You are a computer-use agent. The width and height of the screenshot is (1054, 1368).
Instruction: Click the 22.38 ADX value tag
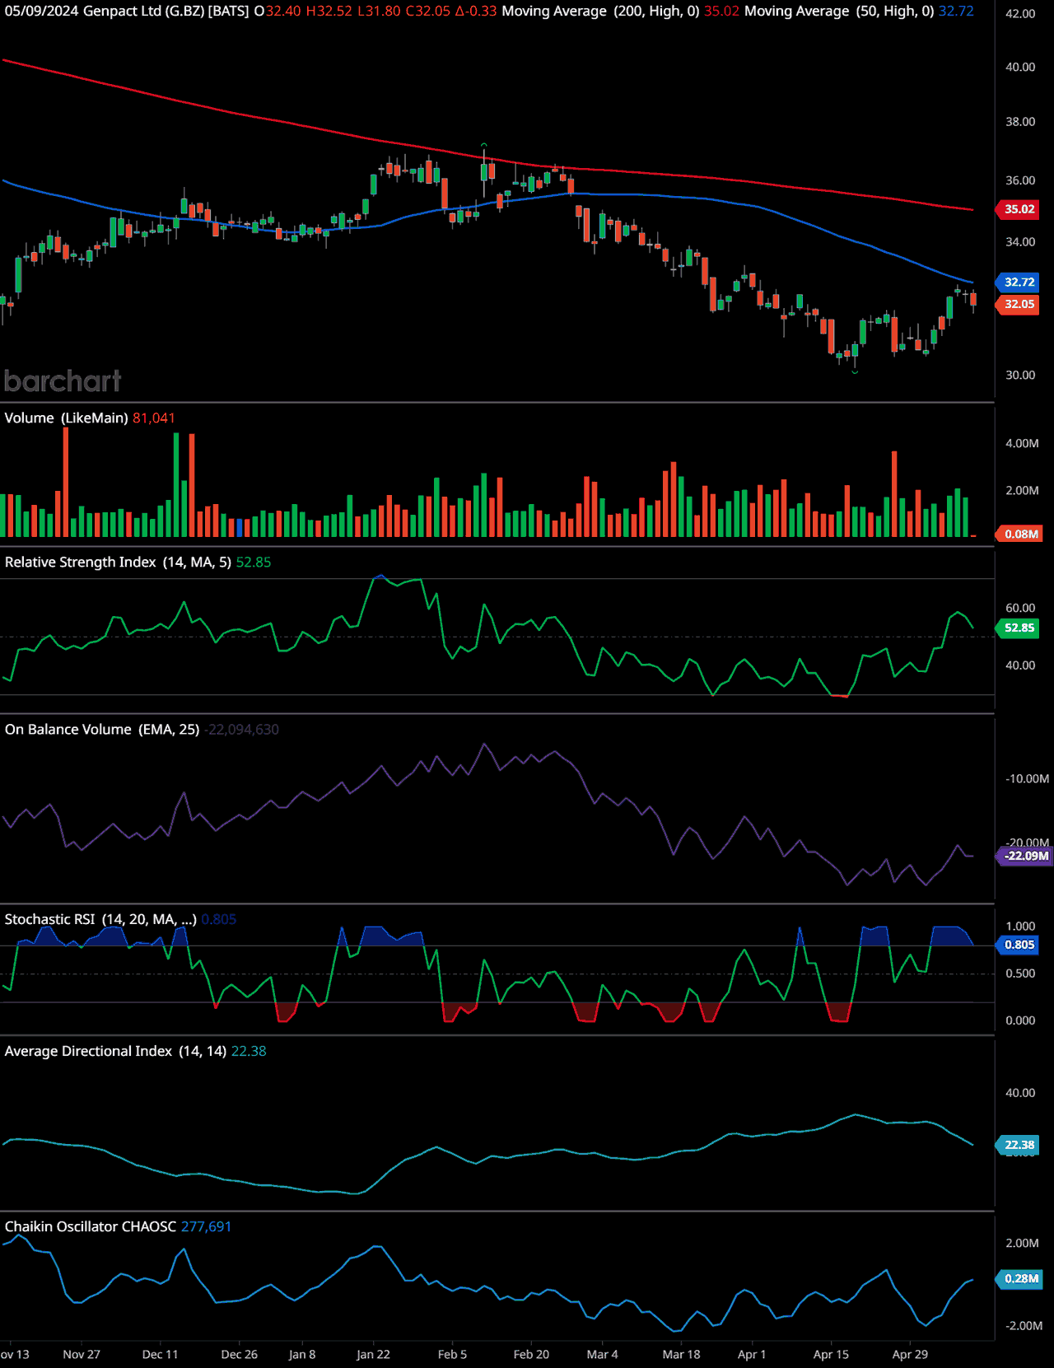[1019, 1145]
